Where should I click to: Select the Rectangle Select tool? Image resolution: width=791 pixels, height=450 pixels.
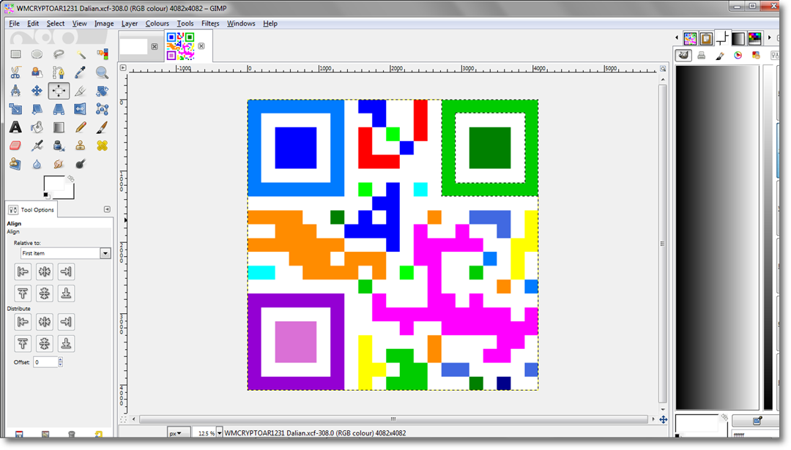pos(15,54)
